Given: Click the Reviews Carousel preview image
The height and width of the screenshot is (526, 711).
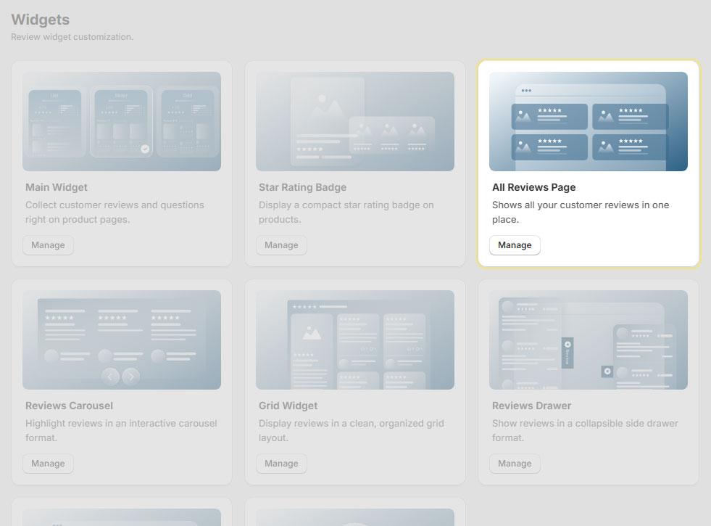Looking at the screenshot, I should [x=121, y=339].
